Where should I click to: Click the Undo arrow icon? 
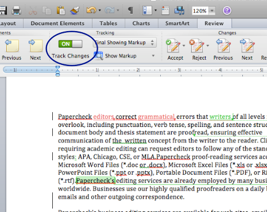click(91, 10)
